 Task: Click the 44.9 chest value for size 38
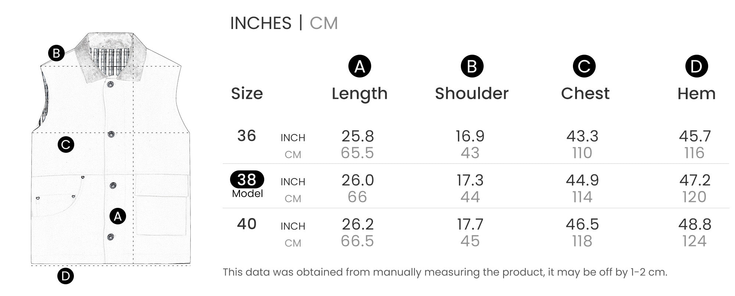[582, 180]
